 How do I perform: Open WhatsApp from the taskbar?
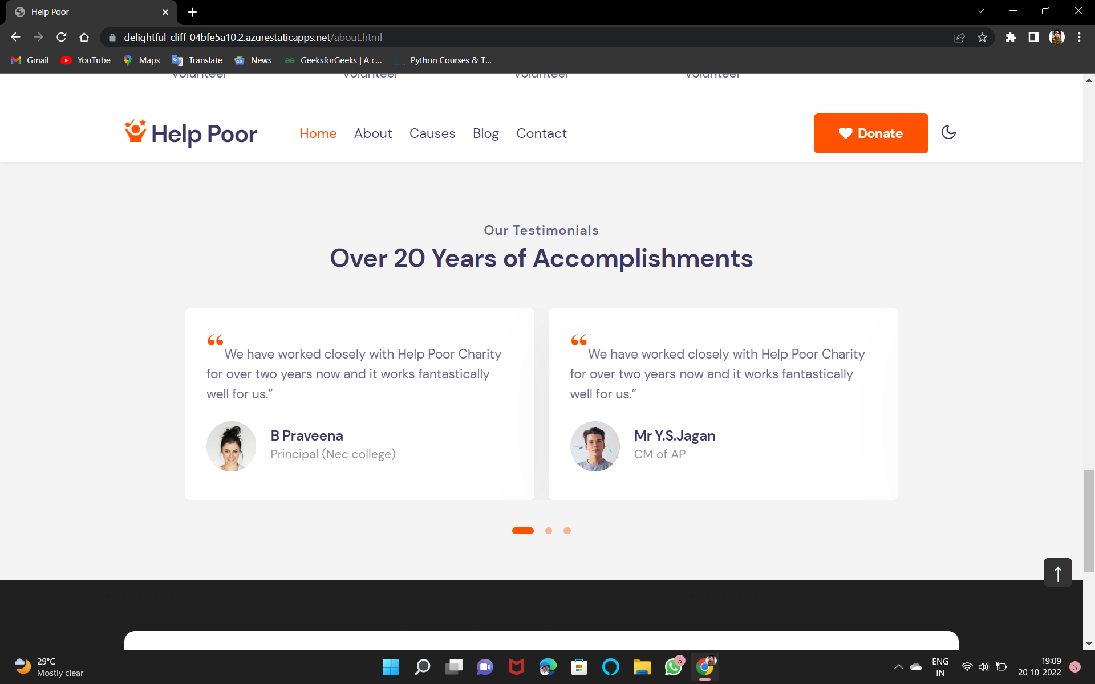(673, 667)
